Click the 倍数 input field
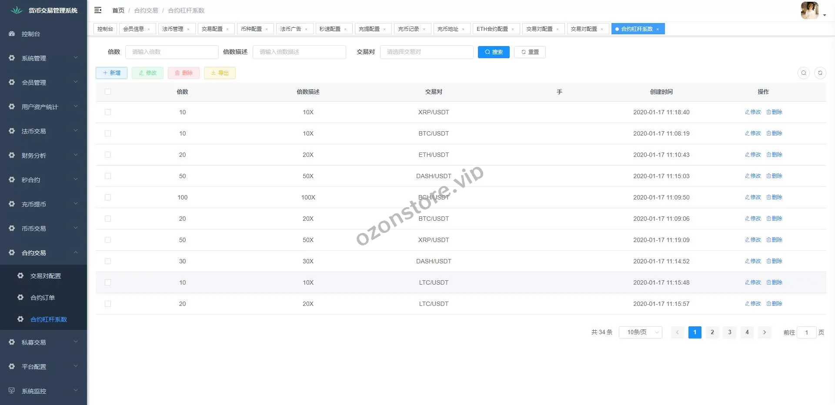Image resolution: width=835 pixels, height=405 pixels. (x=171, y=52)
